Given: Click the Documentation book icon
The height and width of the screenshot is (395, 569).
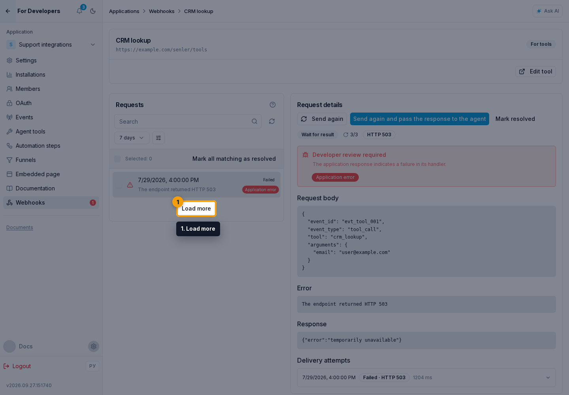Looking at the screenshot, I should point(9,188).
